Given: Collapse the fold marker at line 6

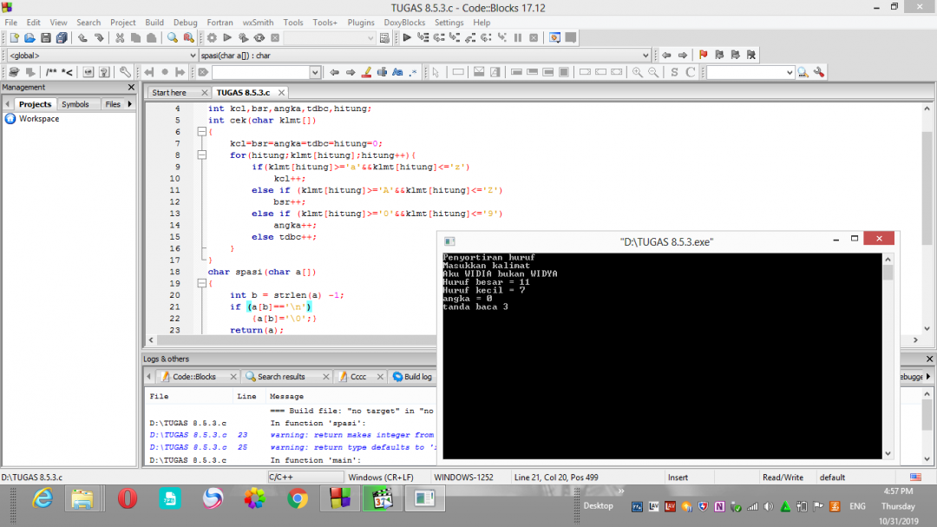Looking at the screenshot, I should [202, 132].
